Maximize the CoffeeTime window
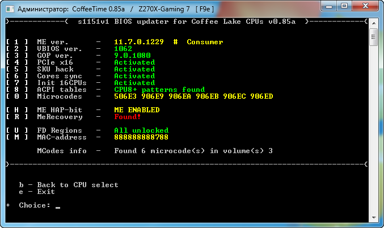The width and height of the screenshot is (384, 228). coord(344,6)
